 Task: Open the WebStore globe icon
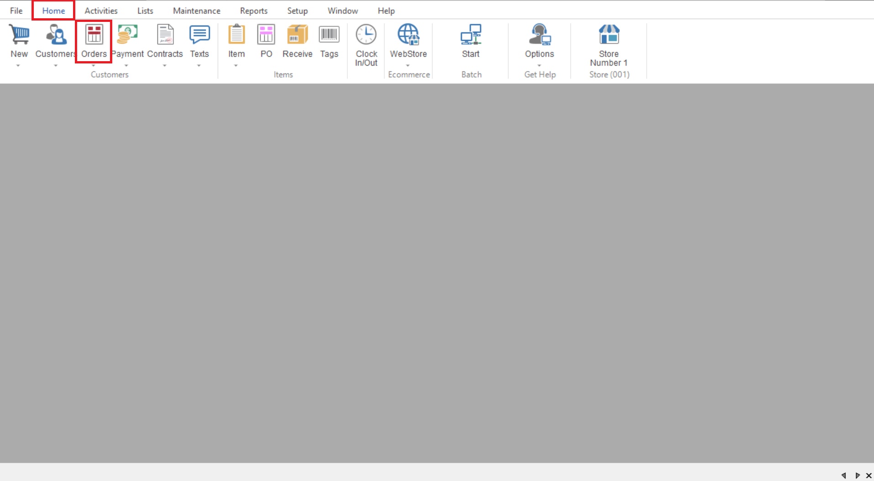click(408, 35)
